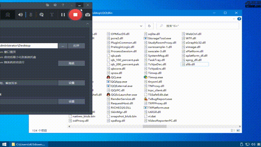This screenshot has height=147, width=261.
Task: Expand the Explorer address bar dropdown
Action: (141, 26)
